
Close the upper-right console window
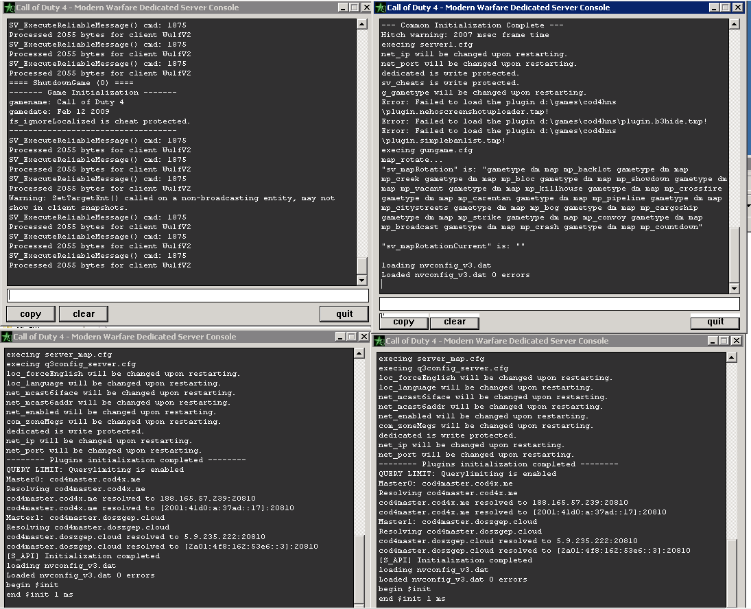tap(737, 7)
